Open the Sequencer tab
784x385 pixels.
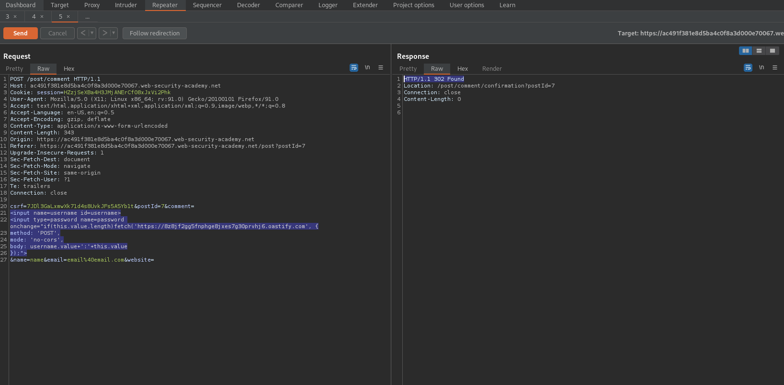point(207,5)
